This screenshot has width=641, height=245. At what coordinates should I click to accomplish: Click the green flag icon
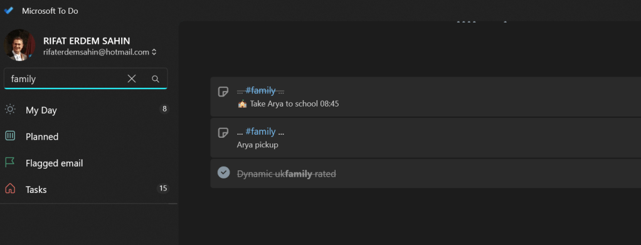point(10,162)
